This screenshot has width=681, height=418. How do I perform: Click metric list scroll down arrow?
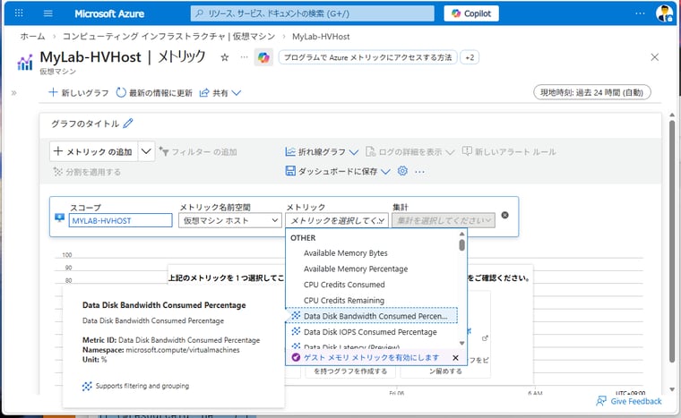pyautogui.click(x=461, y=343)
